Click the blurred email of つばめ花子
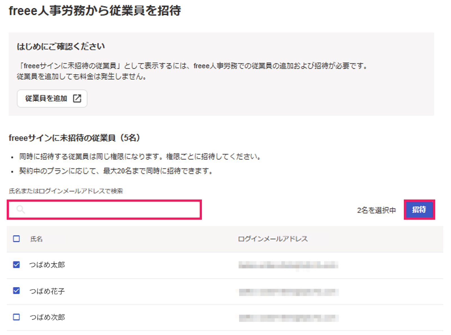This screenshot has width=451, height=335. 288,292
